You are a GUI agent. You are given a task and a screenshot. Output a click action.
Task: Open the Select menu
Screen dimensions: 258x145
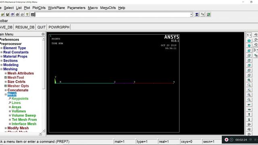pyautogui.click(x=9, y=8)
